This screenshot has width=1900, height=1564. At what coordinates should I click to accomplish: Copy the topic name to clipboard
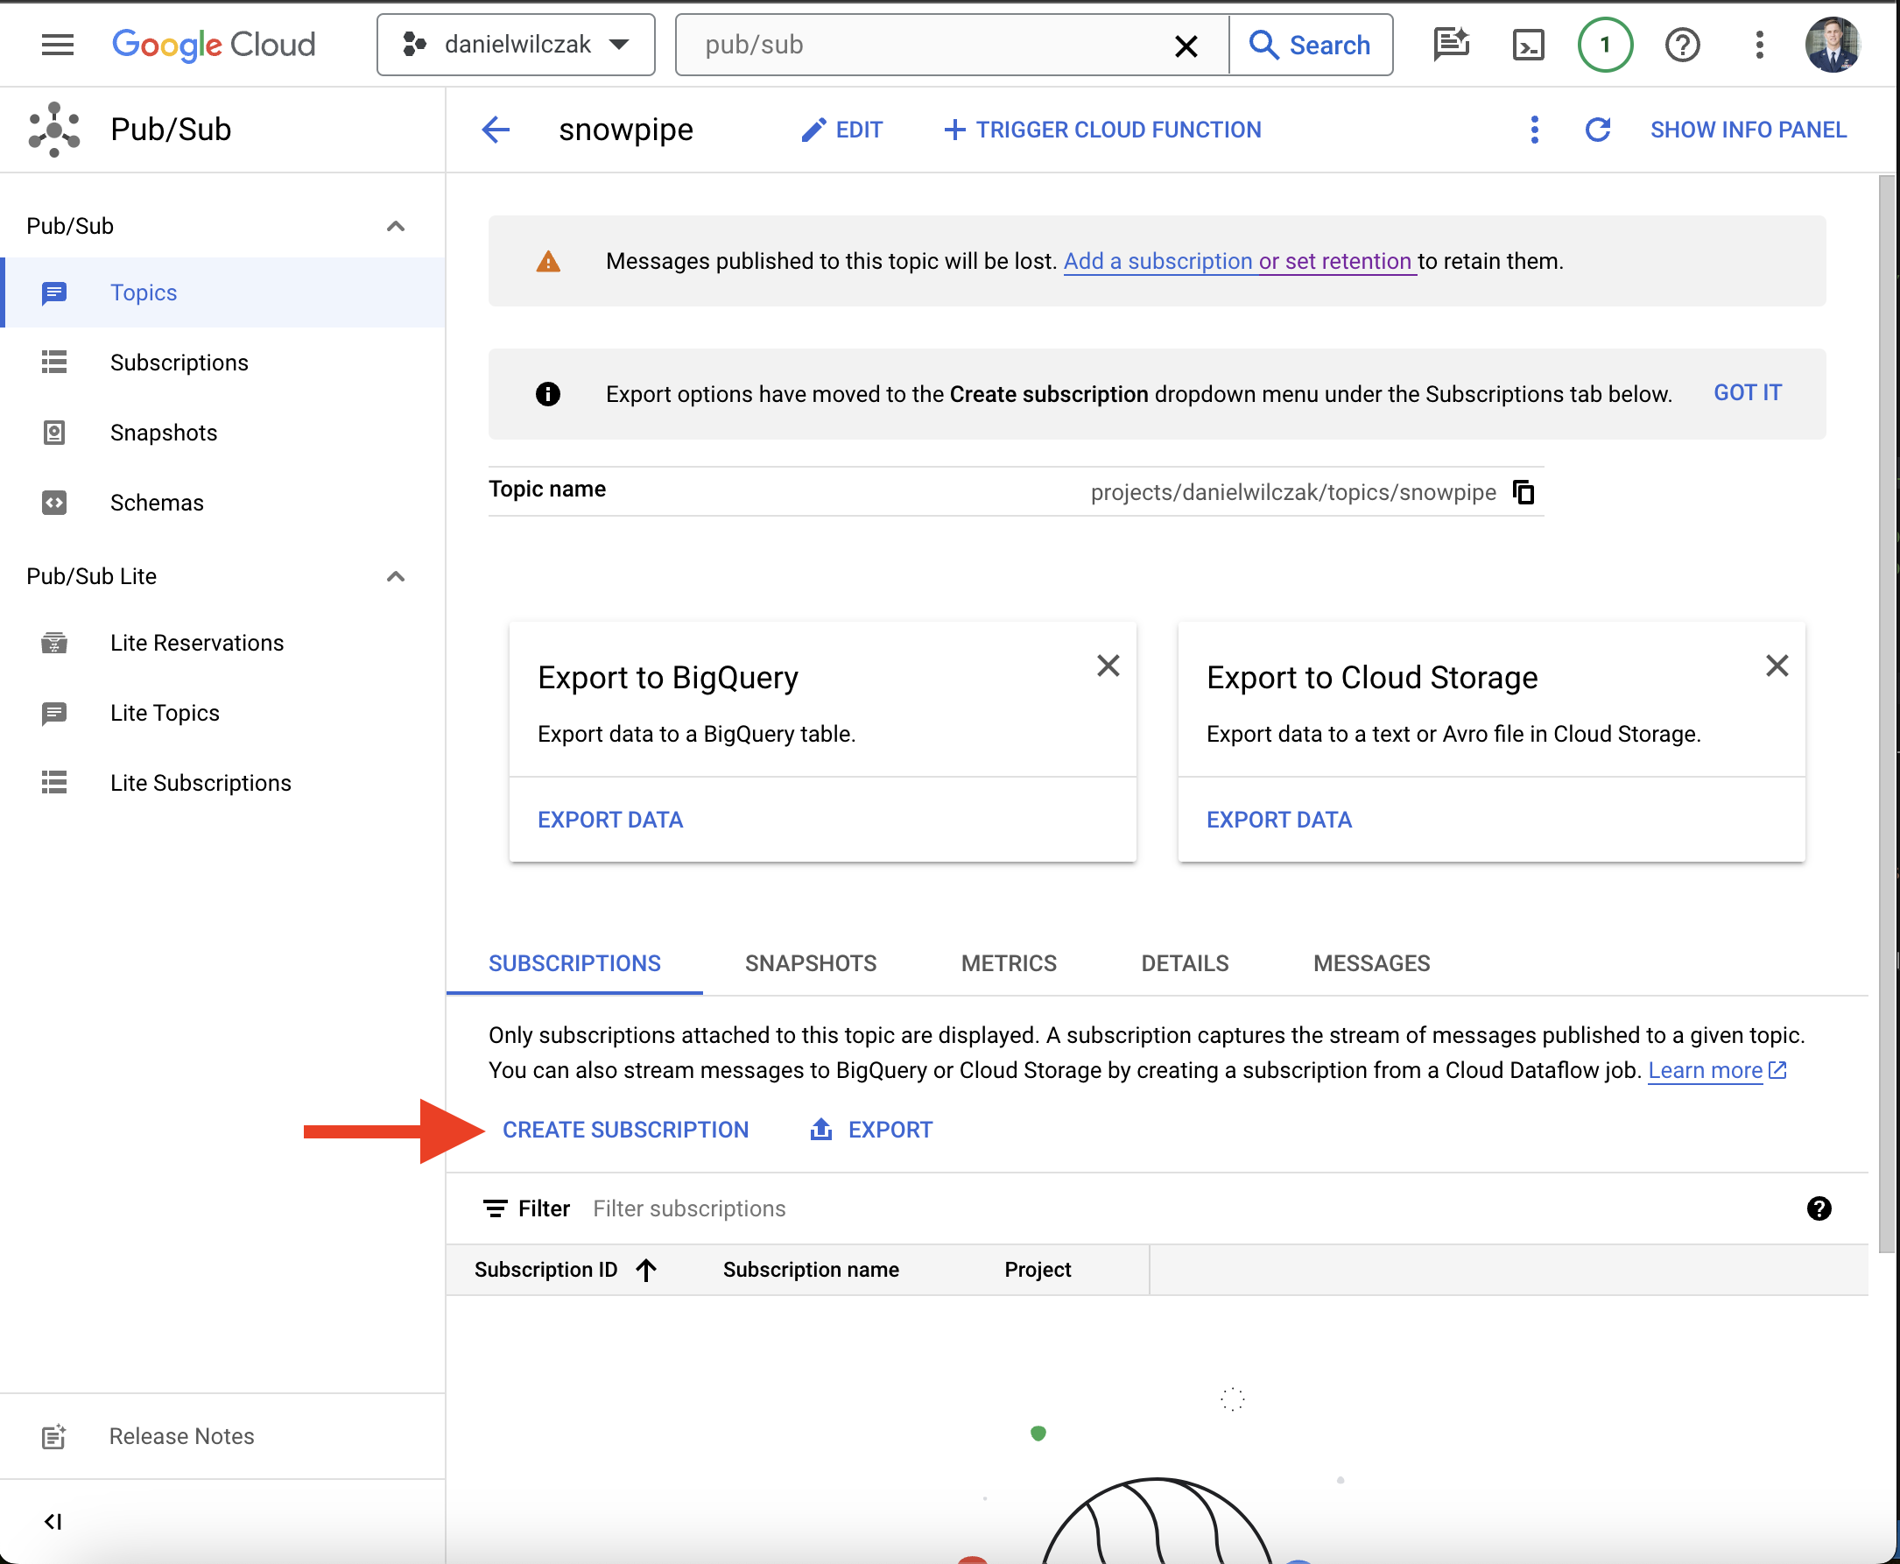1524,492
